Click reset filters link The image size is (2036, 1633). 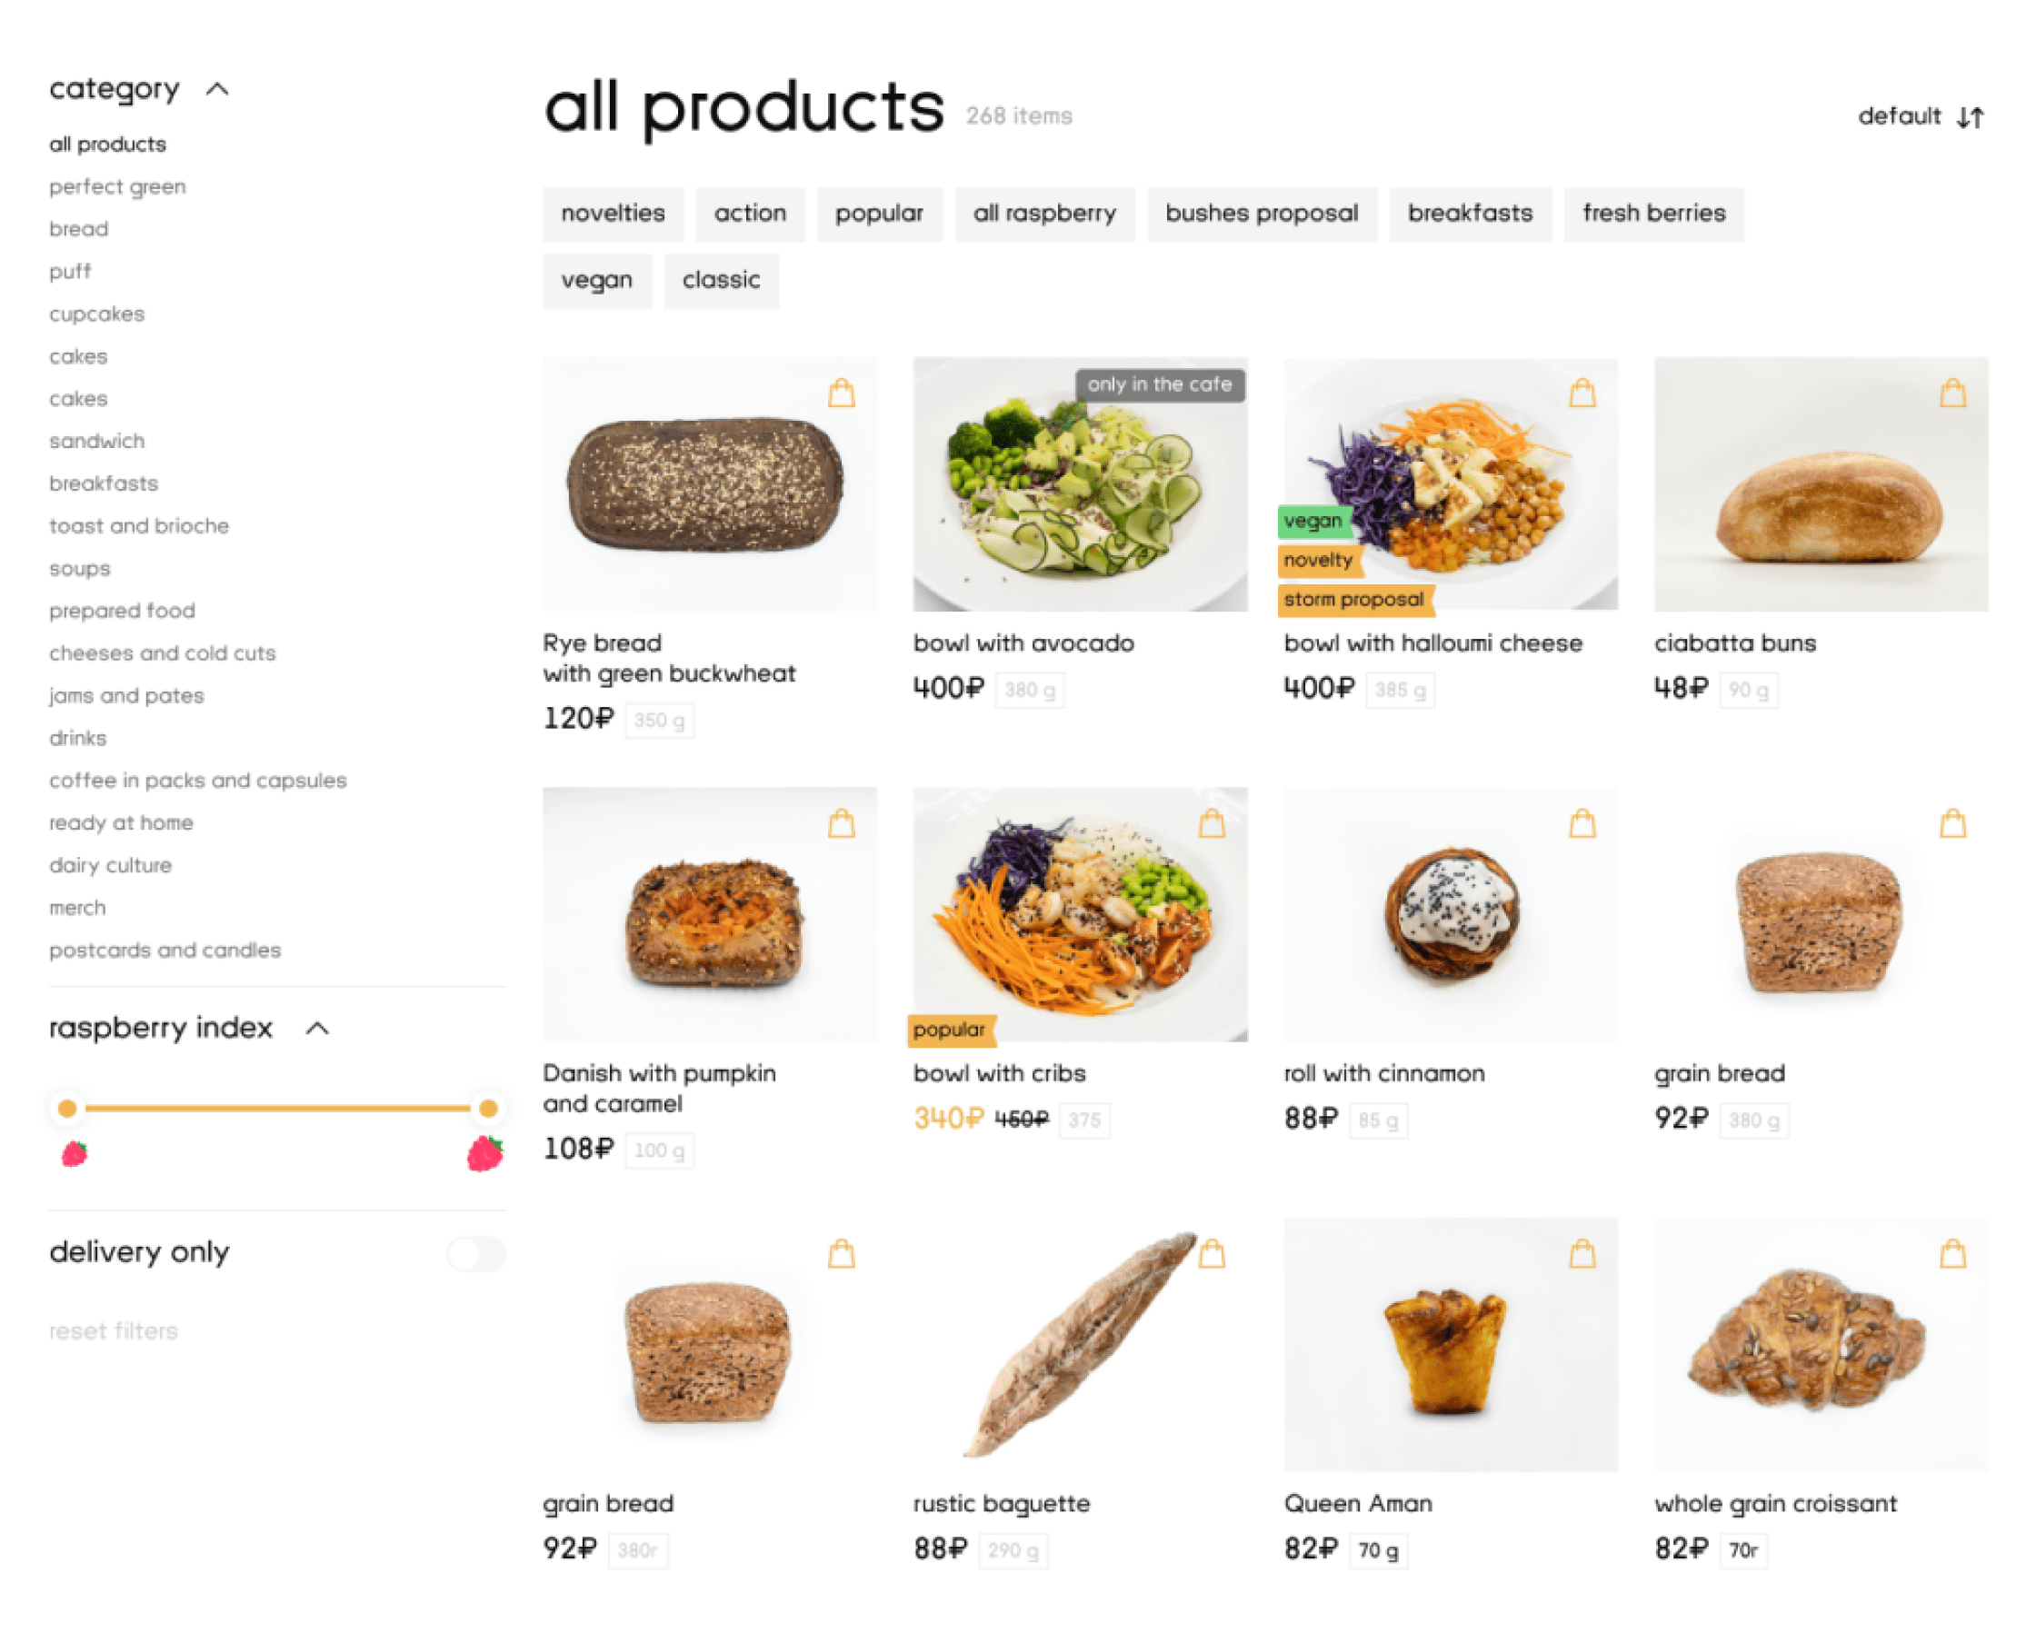coord(114,1331)
